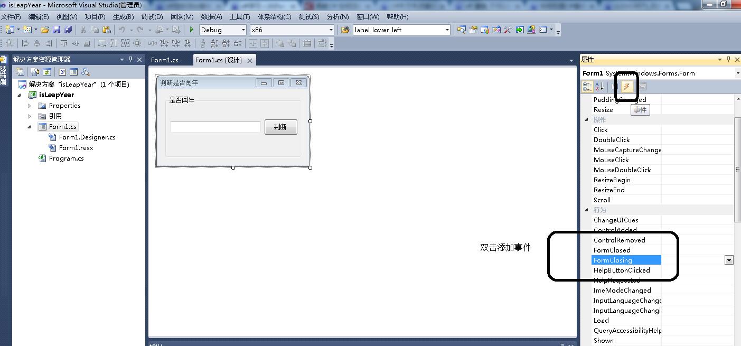Open FormClosing event handler dropdown arrow
This screenshot has width=741, height=346.
pyautogui.click(x=729, y=260)
